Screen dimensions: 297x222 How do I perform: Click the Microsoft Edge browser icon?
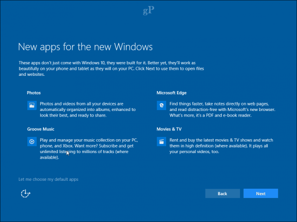161,105
